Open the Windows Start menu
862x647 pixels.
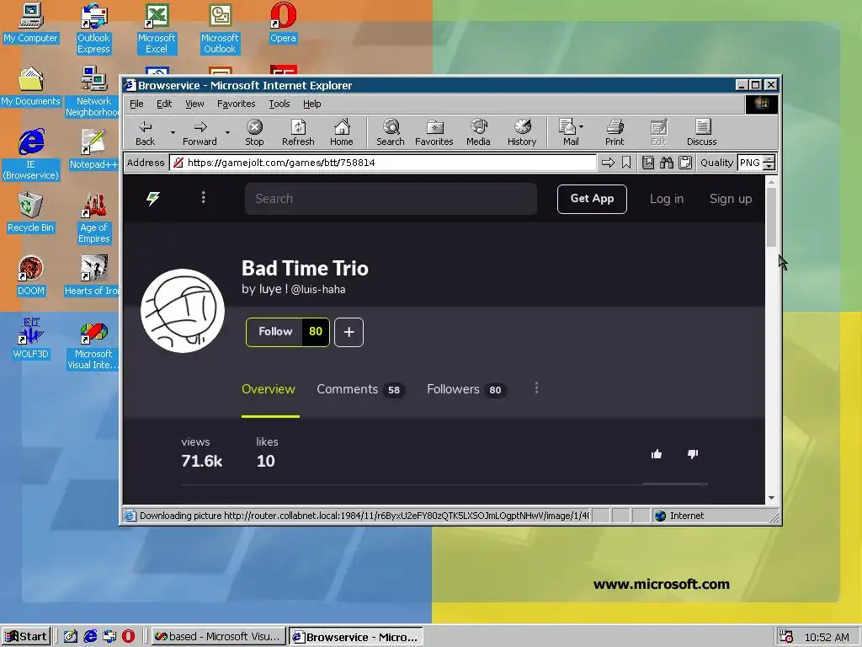[26, 637]
